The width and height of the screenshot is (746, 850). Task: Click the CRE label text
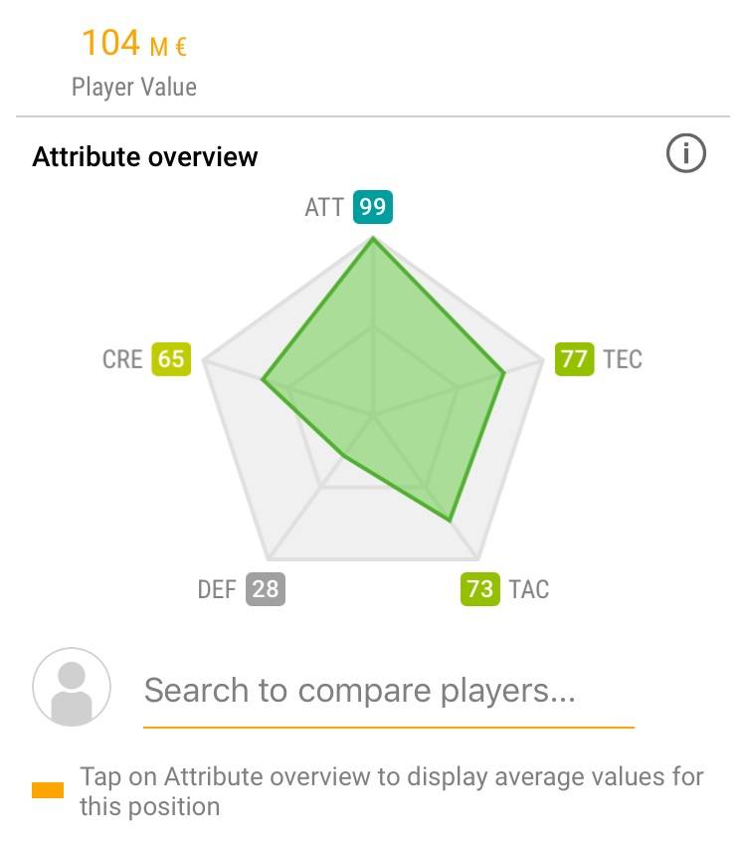tap(122, 359)
